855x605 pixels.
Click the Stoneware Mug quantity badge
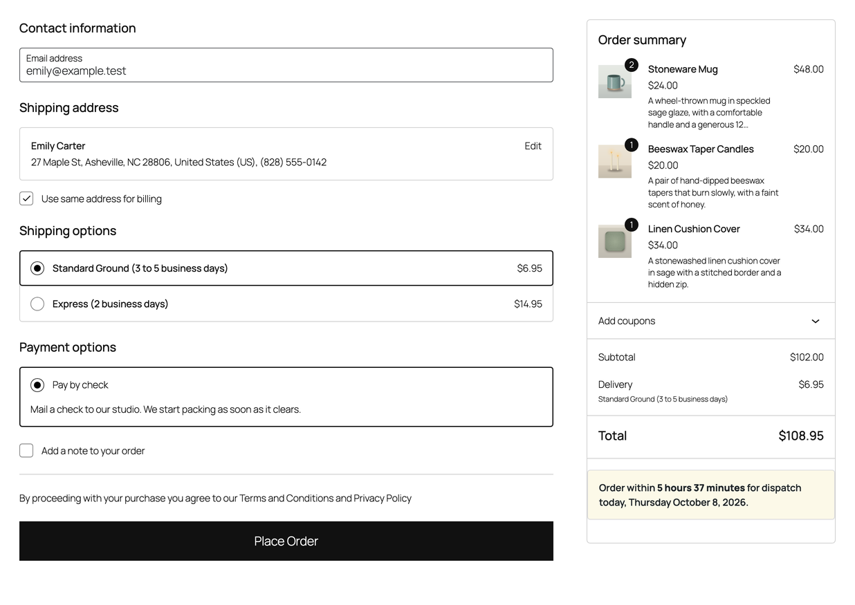pyautogui.click(x=632, y=65)
